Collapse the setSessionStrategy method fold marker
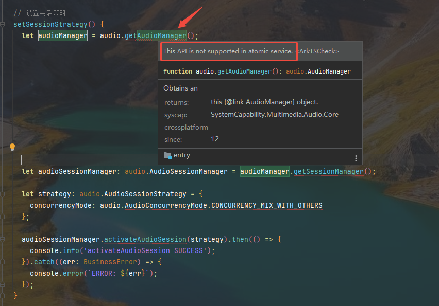This screenshot has width=439, height=306. (3, 25)
